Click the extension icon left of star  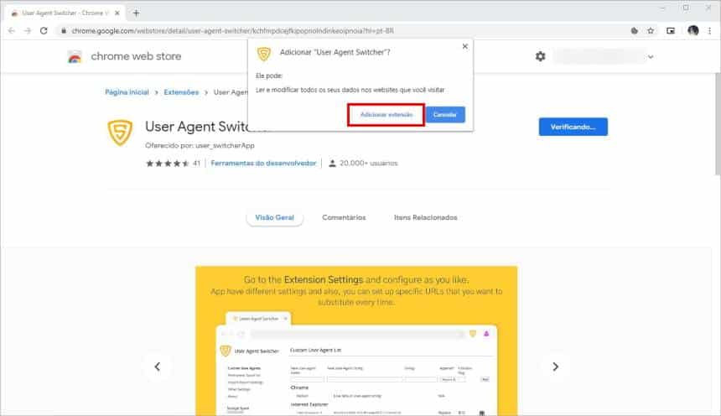click(x=635, y=31)
